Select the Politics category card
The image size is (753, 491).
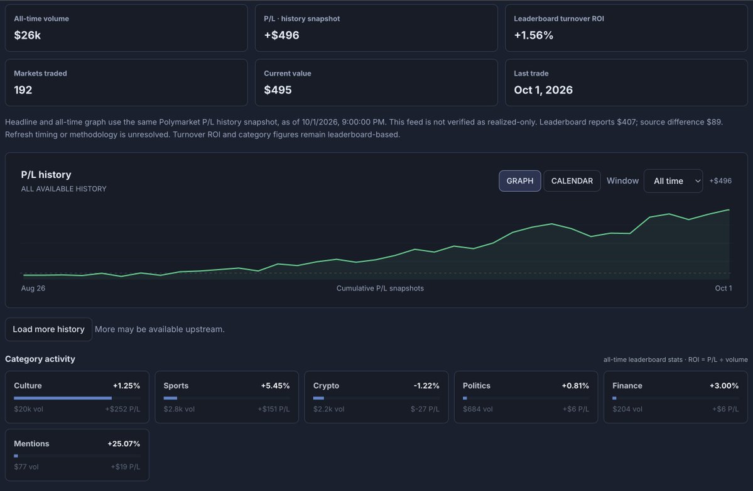click(526, 397)
